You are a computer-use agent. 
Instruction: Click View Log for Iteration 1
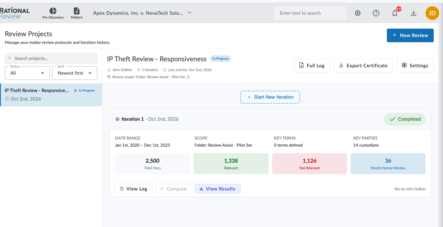click(134, 189)
